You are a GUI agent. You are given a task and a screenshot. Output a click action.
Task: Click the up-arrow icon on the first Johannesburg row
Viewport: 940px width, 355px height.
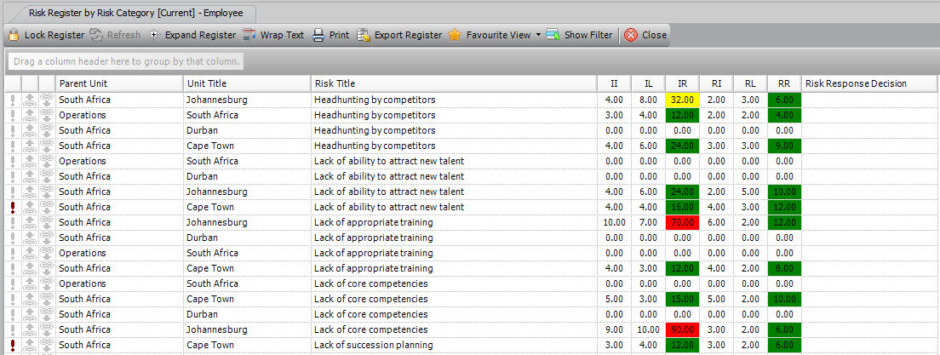pyautogui.click(x=30, y=100)
